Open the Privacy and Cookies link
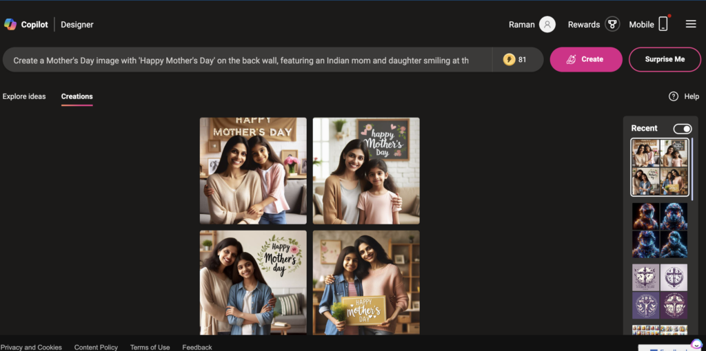The height and width of the screenshot is (351, 706). click(x=31, y=347)
